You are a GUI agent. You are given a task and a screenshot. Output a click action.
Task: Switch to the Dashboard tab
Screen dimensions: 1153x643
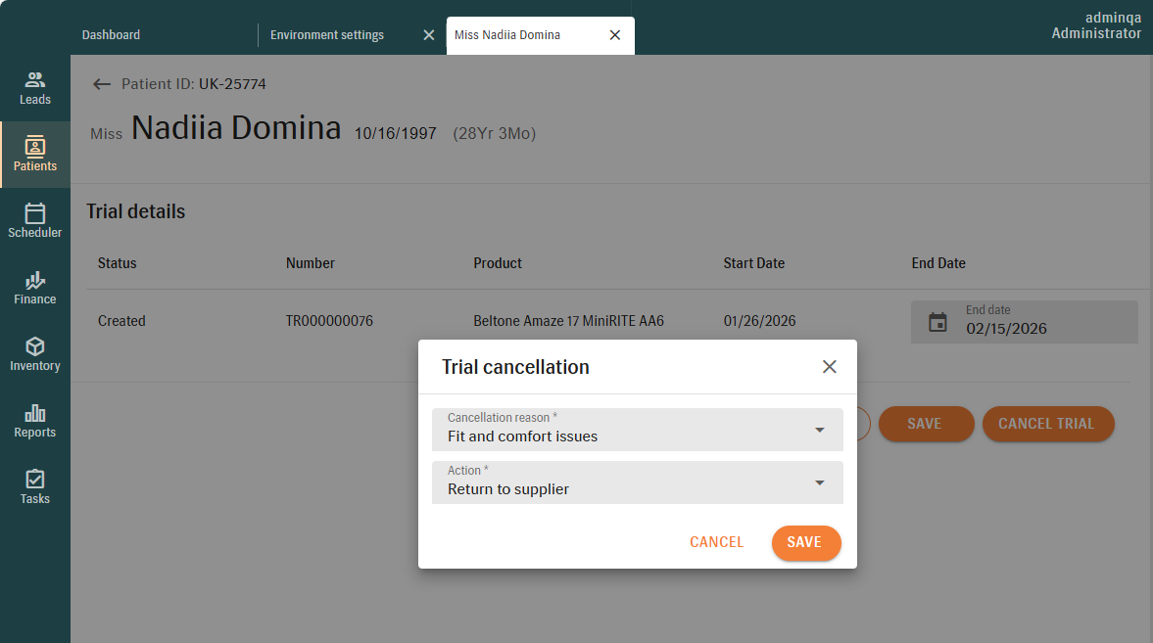[111, 35]
